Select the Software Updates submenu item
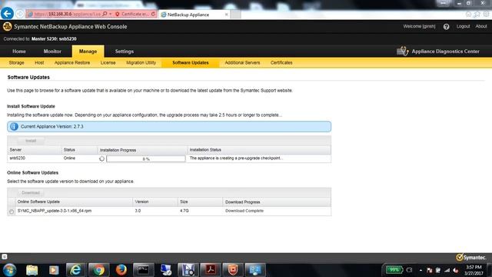Screen dimensions: 492x277 [191, 63]
